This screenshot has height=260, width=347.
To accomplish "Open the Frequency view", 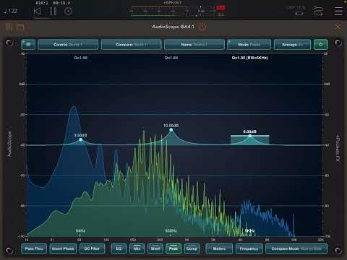I will [249, 248].
